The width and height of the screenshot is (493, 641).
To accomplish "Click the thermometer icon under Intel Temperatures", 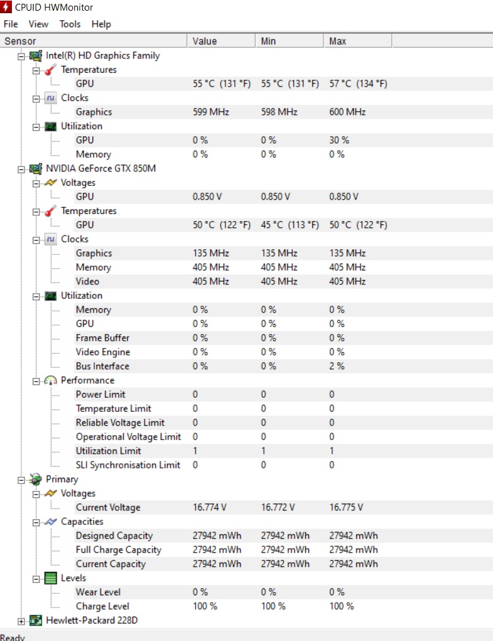I will point(50,70).
